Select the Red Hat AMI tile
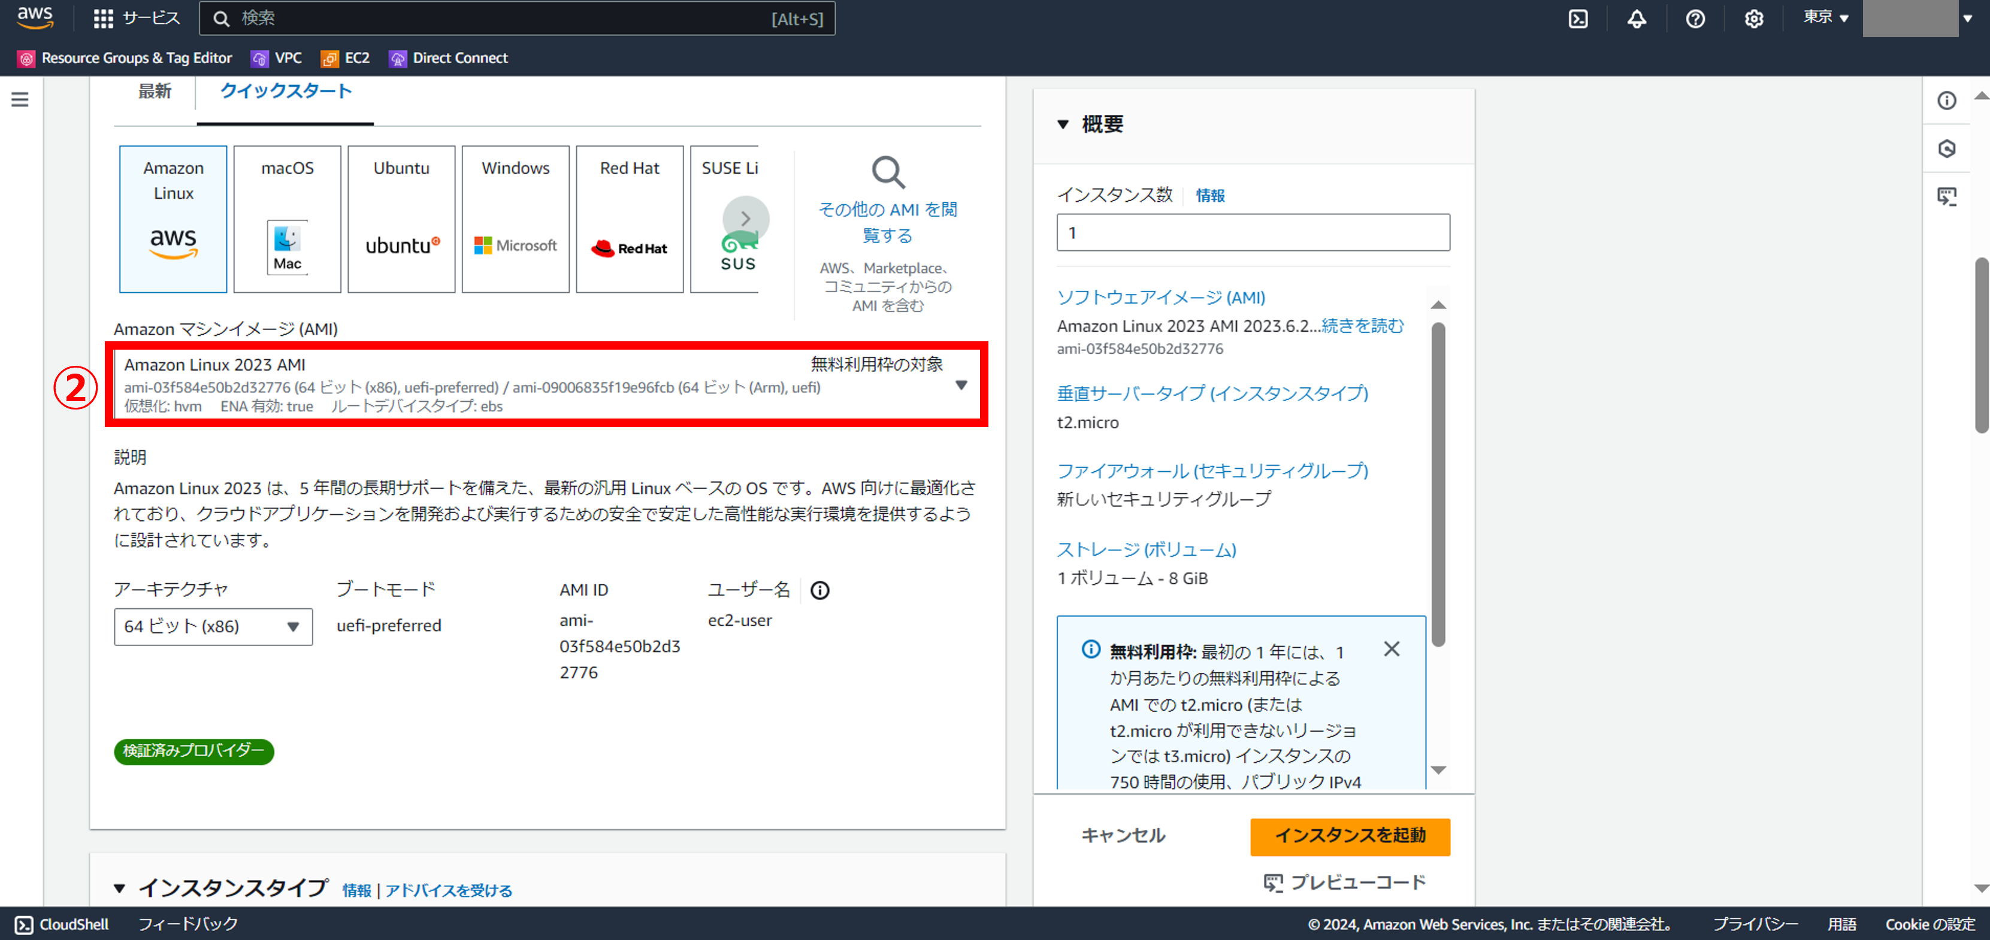 [x=630, y=219]
